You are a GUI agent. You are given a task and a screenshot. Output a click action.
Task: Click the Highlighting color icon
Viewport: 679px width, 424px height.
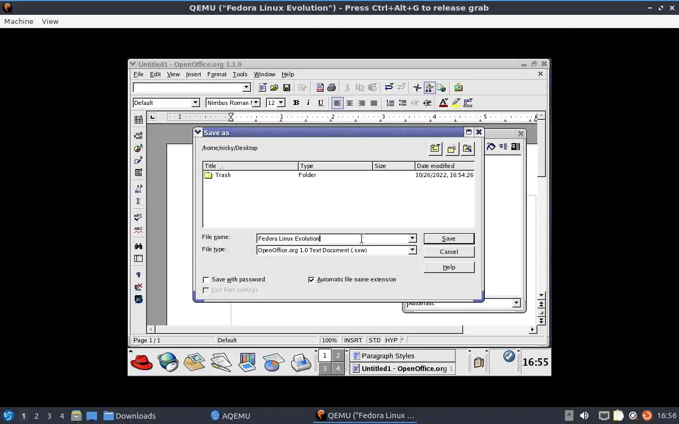pyautogui.click(x=456, y=103)
